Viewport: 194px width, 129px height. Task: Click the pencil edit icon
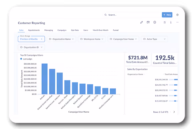(142, 22)
